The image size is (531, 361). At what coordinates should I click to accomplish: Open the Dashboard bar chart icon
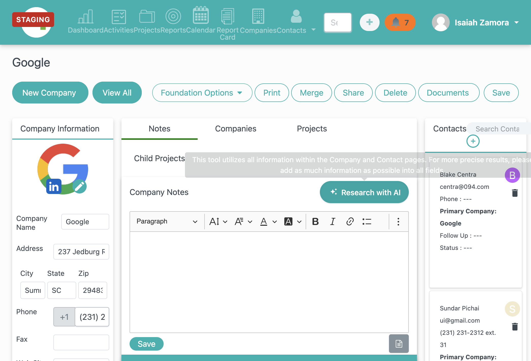pos(86,17)
